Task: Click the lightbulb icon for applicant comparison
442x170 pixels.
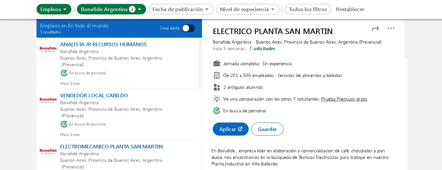Action: [x=216, y=99]
